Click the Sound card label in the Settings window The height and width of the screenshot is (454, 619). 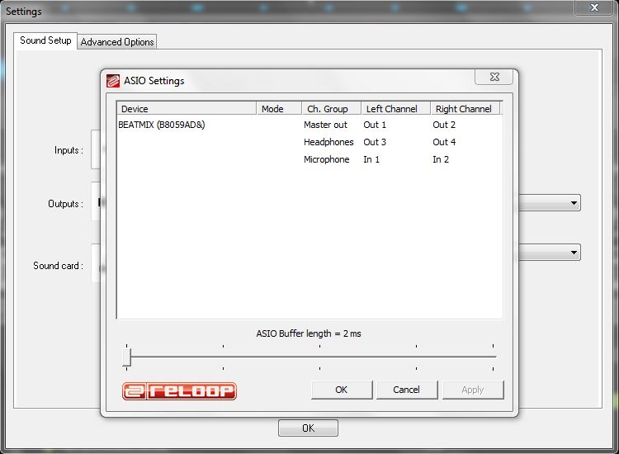tap(58, 266)
